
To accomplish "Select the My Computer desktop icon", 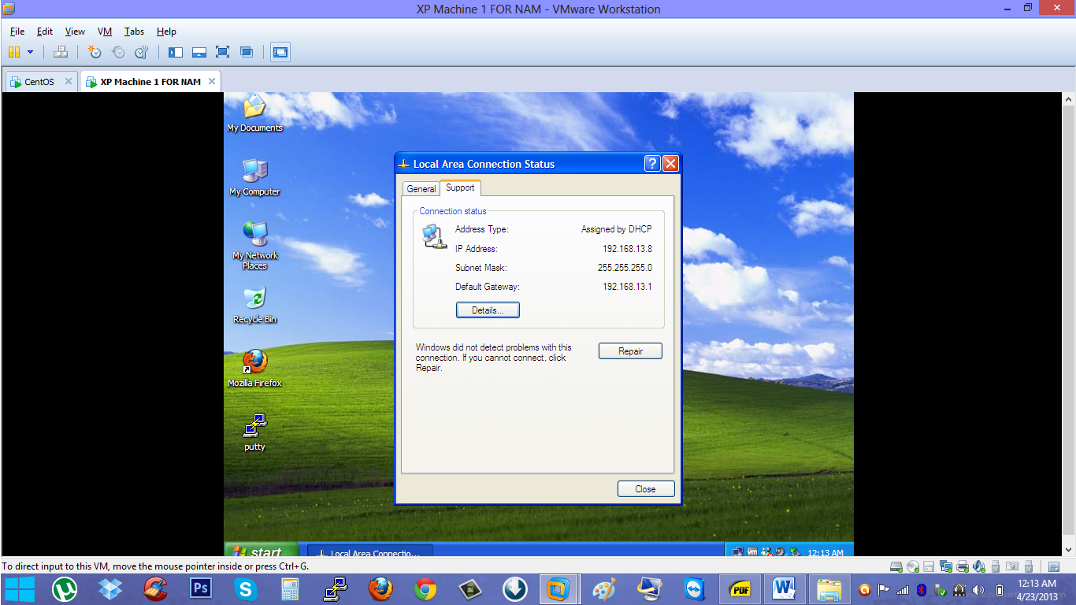I will coord(254,176).
